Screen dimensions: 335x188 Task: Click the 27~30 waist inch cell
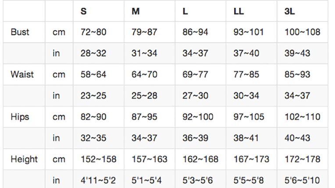tap(195, 96)
